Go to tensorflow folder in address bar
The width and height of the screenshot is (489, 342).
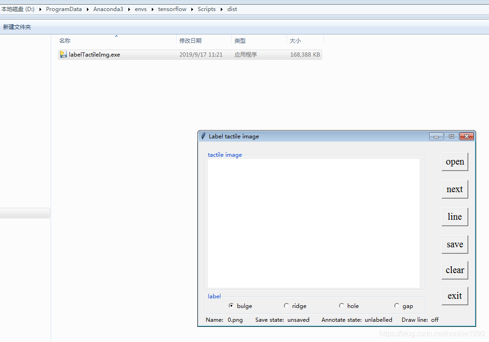[x=172, y=9]
